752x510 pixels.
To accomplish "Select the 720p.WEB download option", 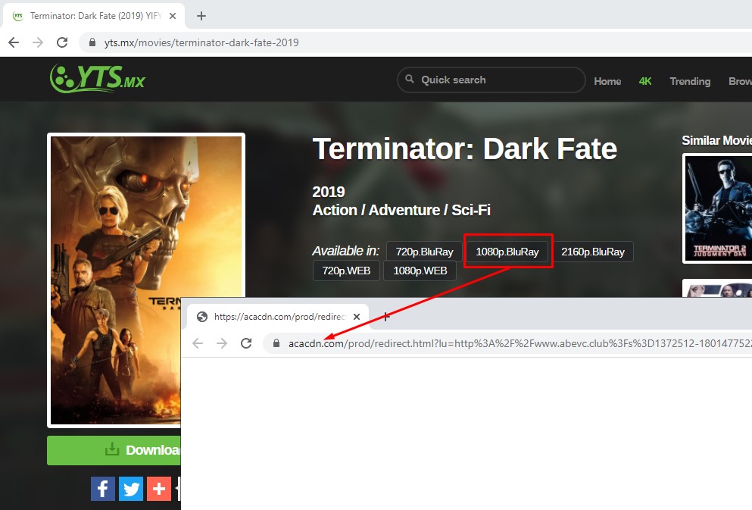I will pyautogui.click(x=346, y=271).
